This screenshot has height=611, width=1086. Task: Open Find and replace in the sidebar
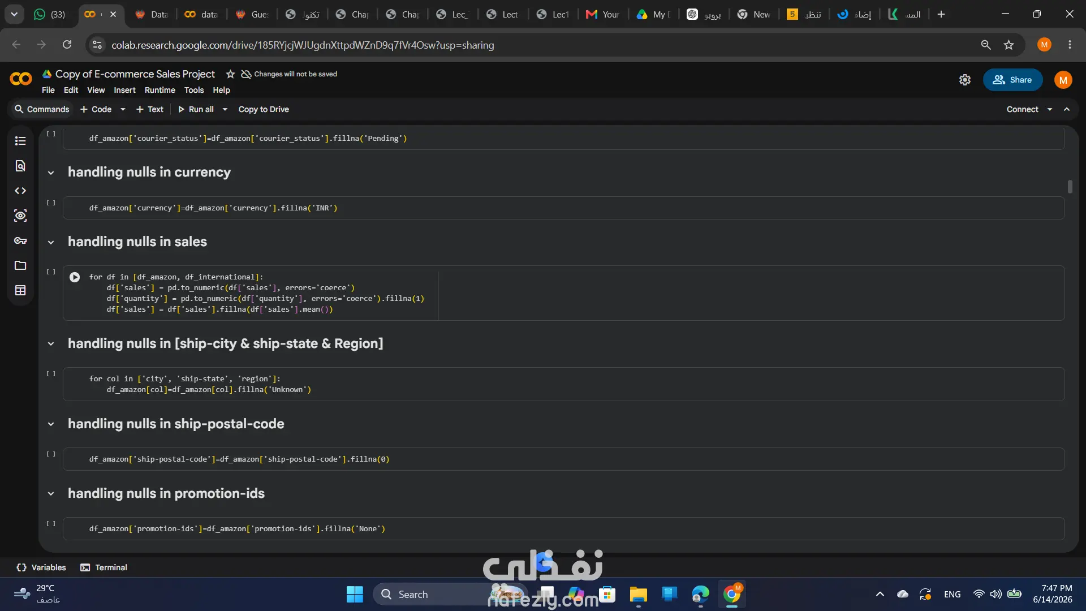[x=20, y=166]
